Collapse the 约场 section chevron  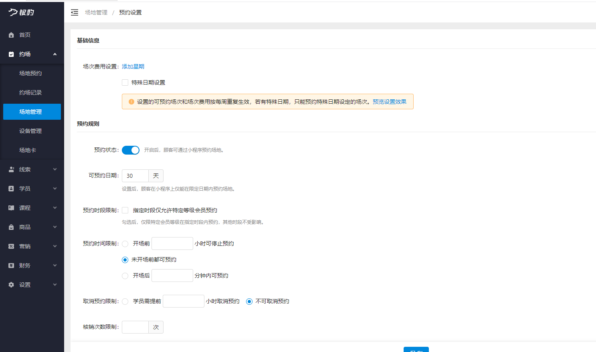55,54
